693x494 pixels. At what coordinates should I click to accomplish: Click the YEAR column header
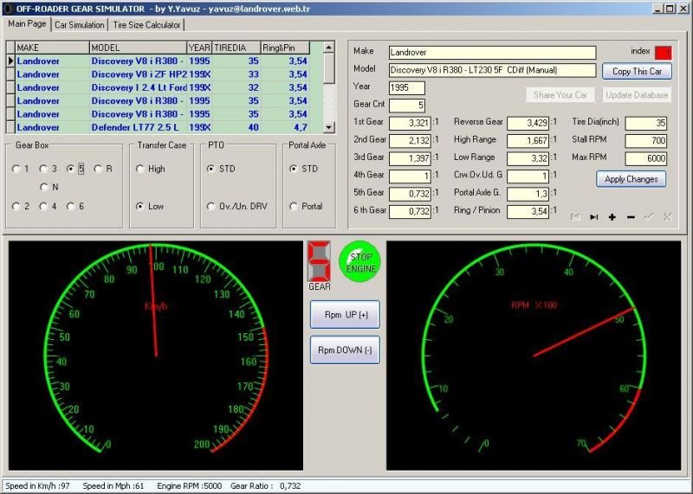[x=199, y=48]
